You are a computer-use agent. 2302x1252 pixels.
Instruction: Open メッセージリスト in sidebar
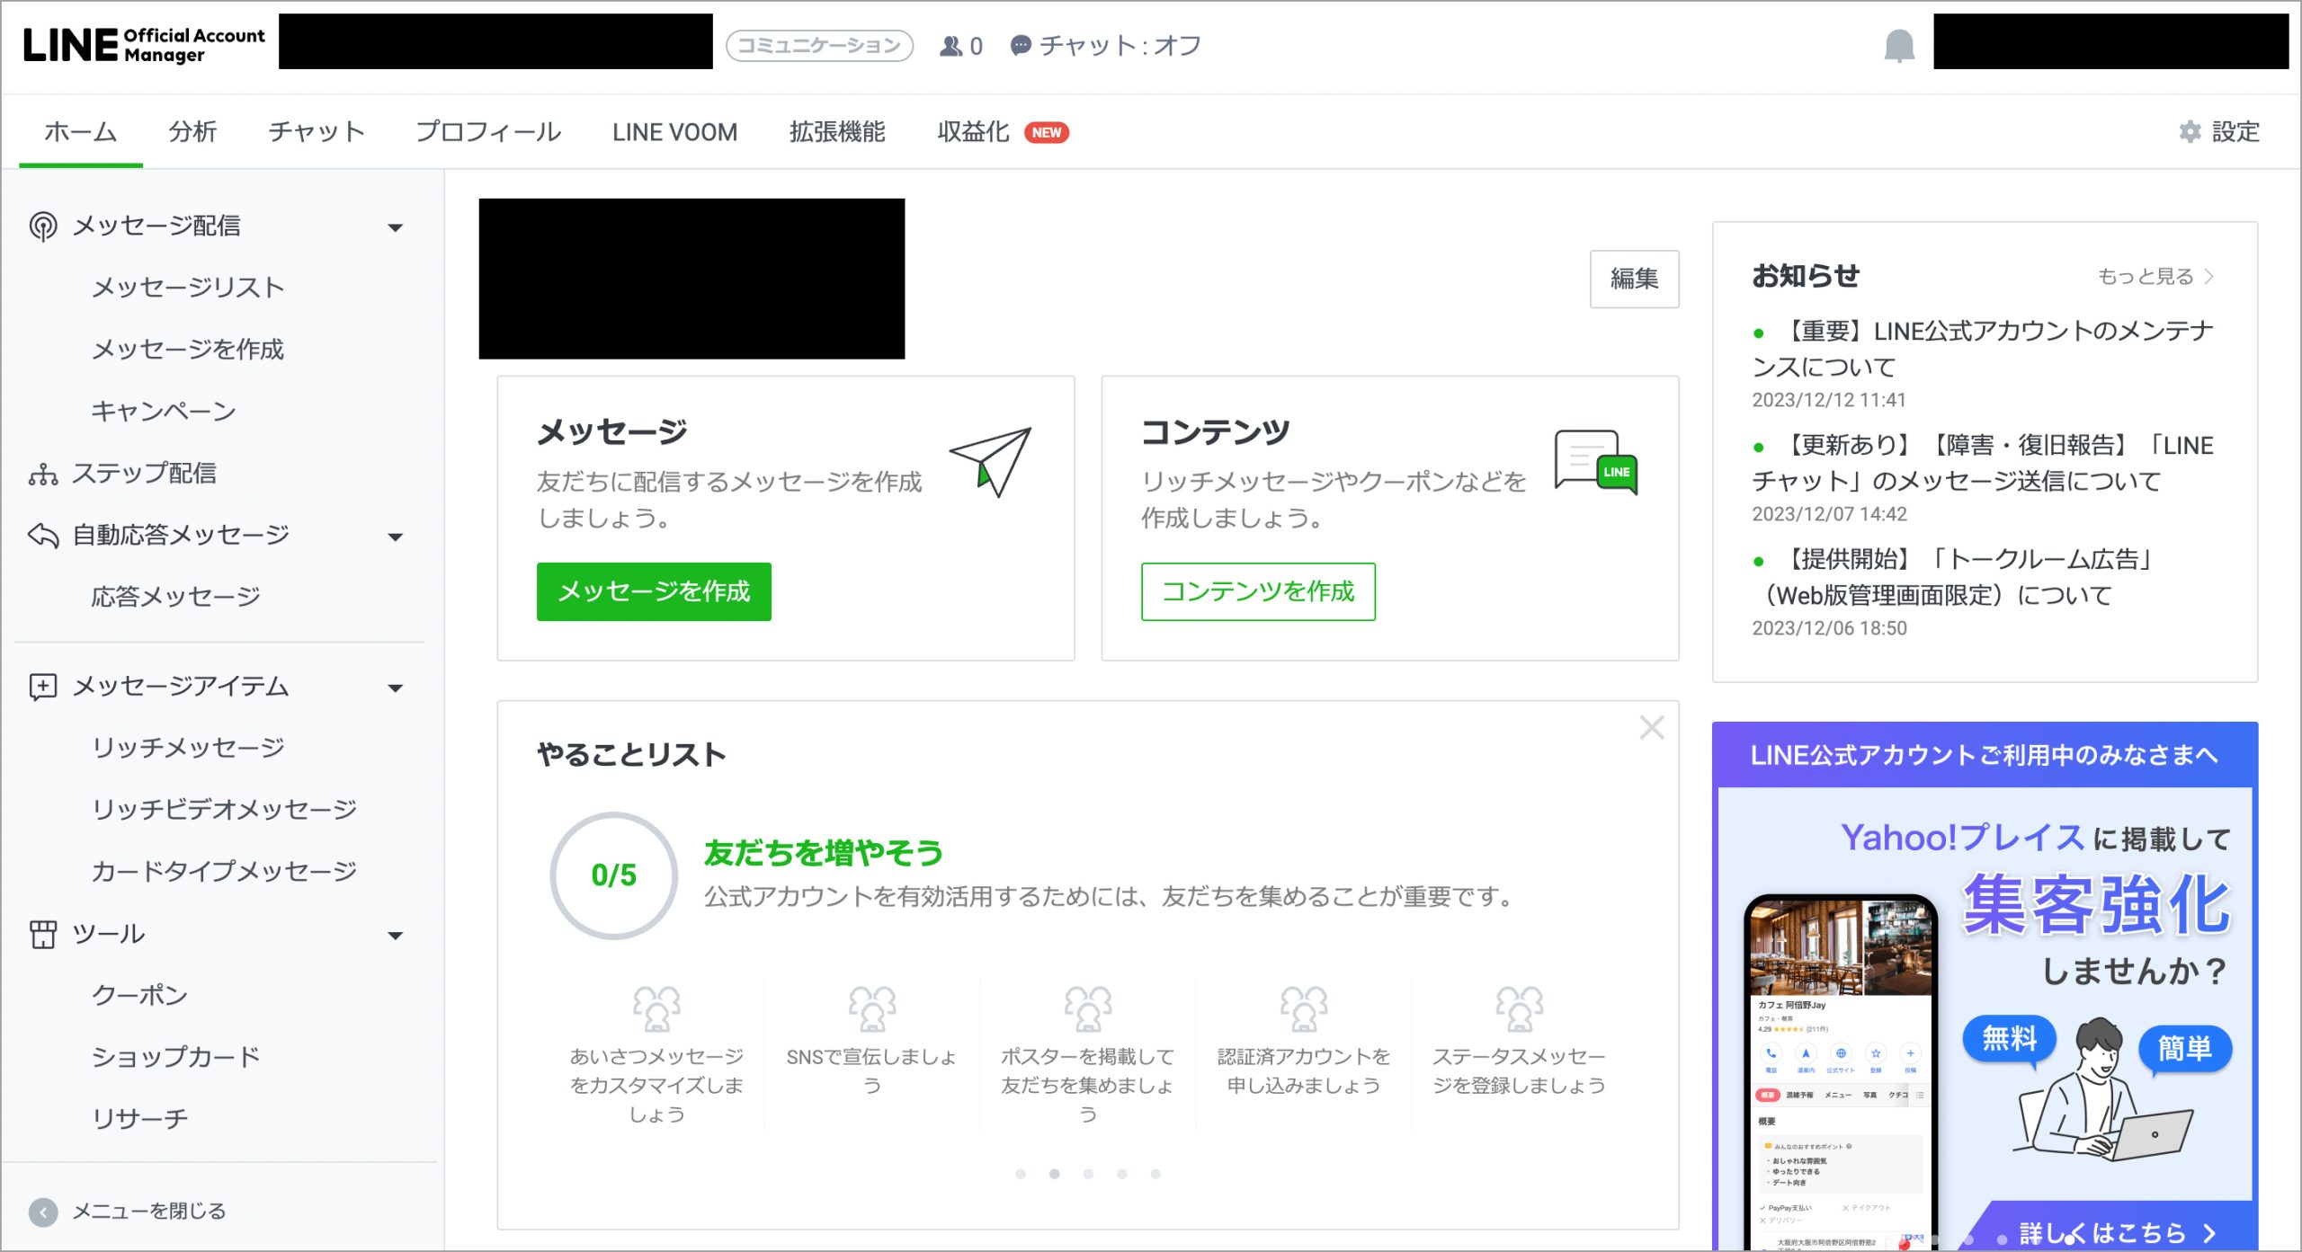pyautogui.click(x=188, y=288)
